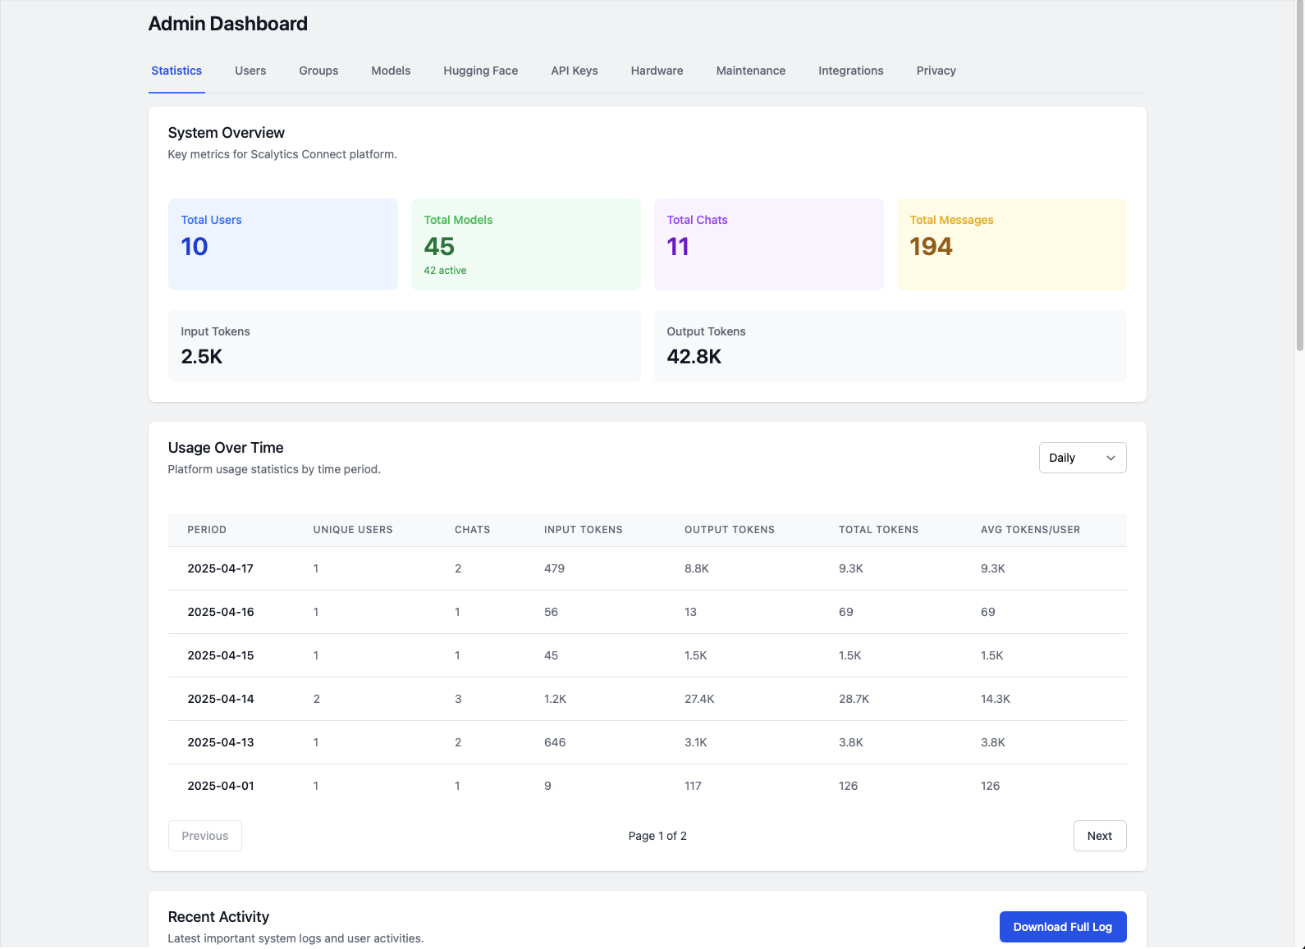Switch to the API Keys tab
The height and width of the screenshot is (949, 1305).
[x=575, y=71]
